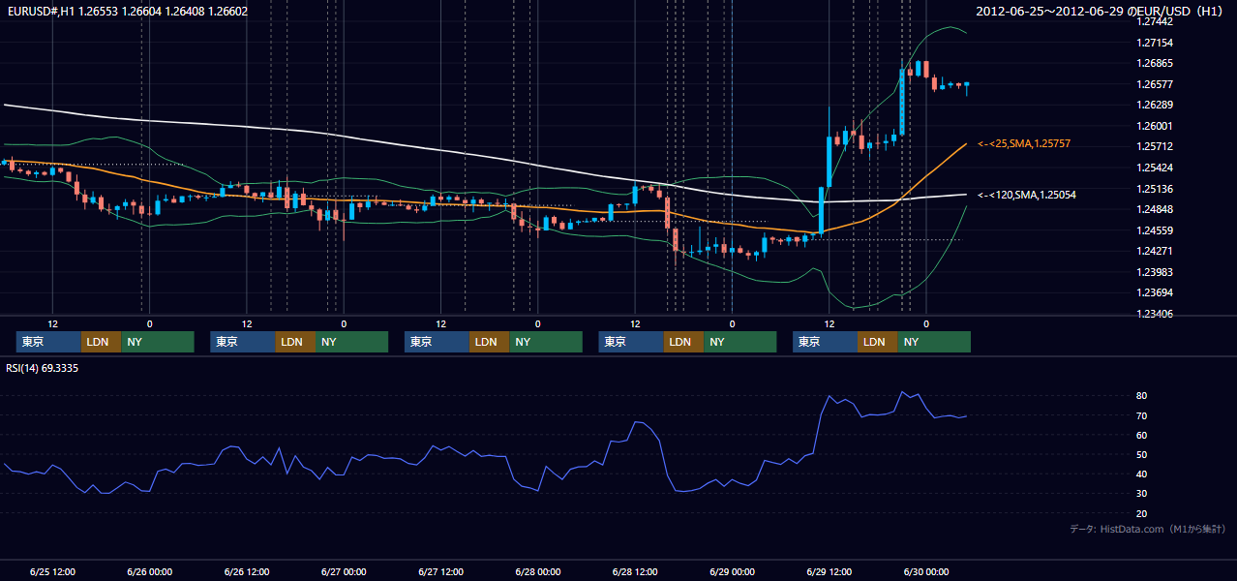The image size is (1237, 581).
Task: Click price axis value 1.24271
Action: (x=1155, y=251)
